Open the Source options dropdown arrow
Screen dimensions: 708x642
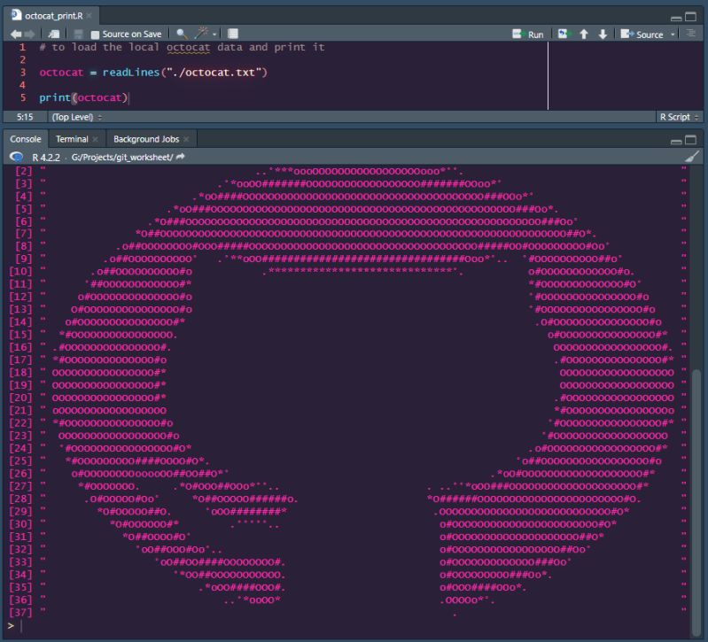(673, 35)
